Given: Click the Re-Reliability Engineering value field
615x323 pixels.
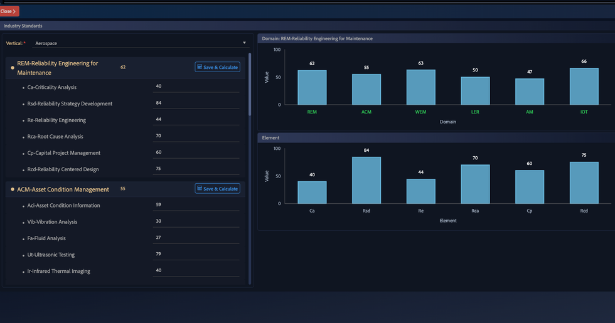Looking at the screenshot, I should [195, 119].
